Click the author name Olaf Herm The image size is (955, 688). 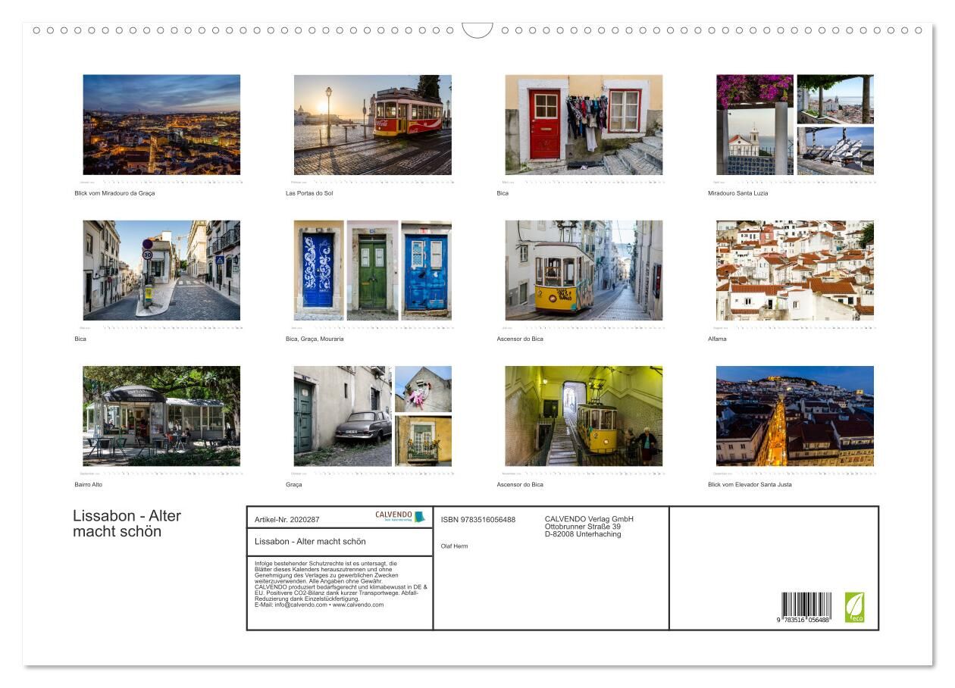(x=454, y=546)
